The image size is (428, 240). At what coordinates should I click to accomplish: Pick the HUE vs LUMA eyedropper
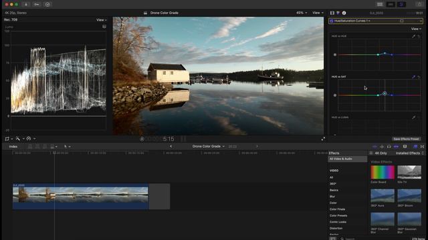414,117
